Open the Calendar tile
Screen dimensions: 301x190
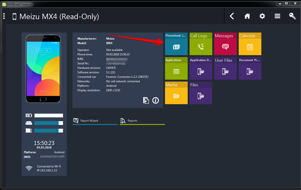(250, 44)
